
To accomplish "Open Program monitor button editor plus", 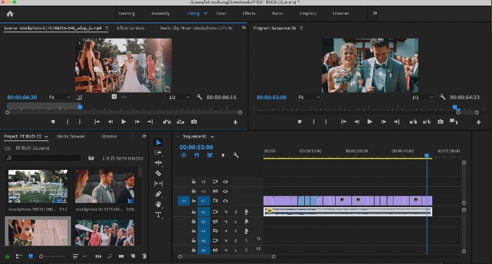I will click(479, 122).
